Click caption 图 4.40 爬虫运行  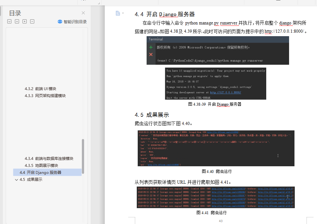point(217,171)
